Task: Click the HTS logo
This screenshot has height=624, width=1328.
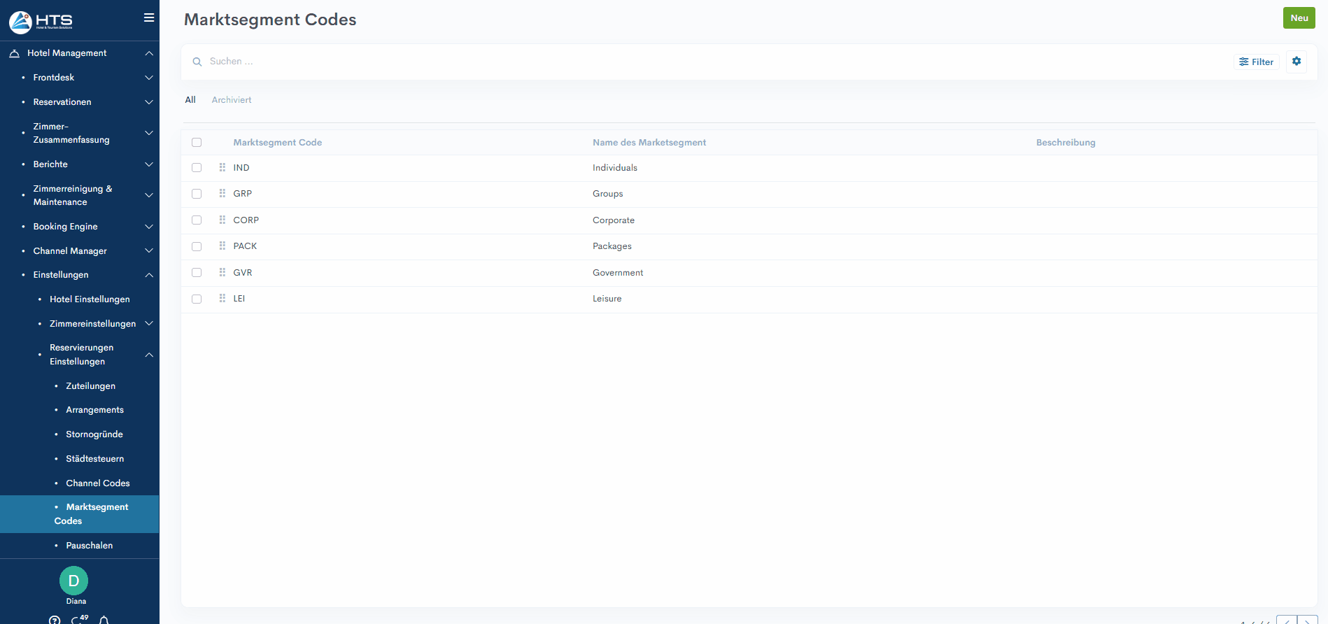Action: [x=41, y=22]
